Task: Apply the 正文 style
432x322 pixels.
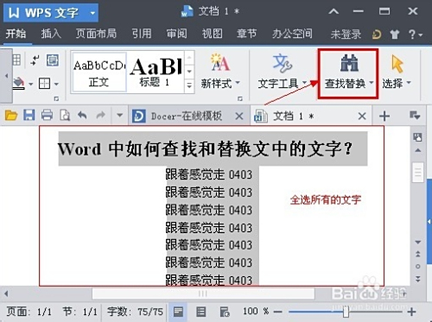Action: [99, 72]
